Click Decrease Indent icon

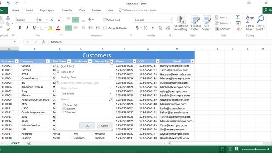(91, 28)
